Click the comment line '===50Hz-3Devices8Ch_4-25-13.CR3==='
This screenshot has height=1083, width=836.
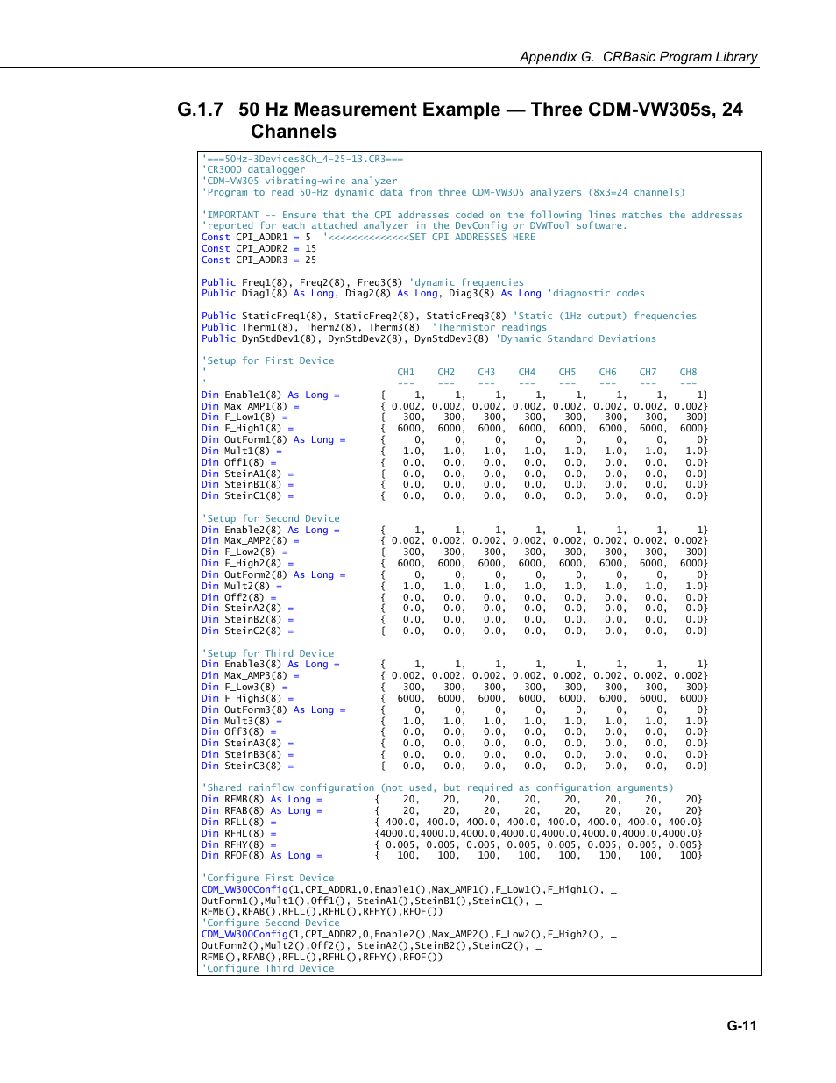302,159
